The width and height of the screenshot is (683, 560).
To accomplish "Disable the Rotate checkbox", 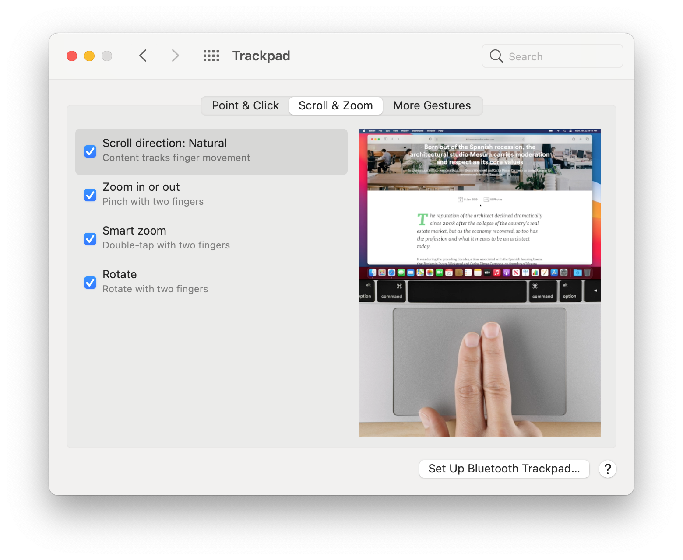I will [x=90, y=283].
